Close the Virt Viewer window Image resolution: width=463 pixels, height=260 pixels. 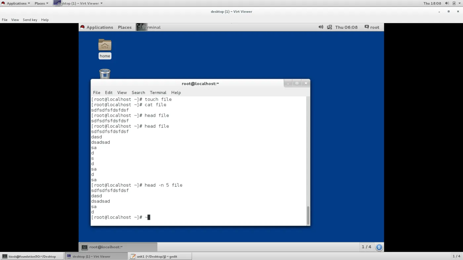(458, 12)
